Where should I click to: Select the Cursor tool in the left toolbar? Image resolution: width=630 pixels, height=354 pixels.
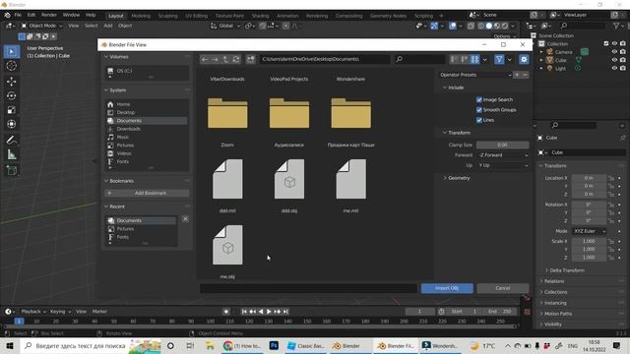[11, 66]
